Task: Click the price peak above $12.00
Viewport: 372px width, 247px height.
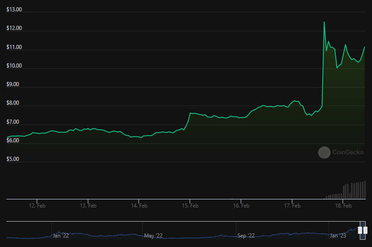Action: [324, 22]
